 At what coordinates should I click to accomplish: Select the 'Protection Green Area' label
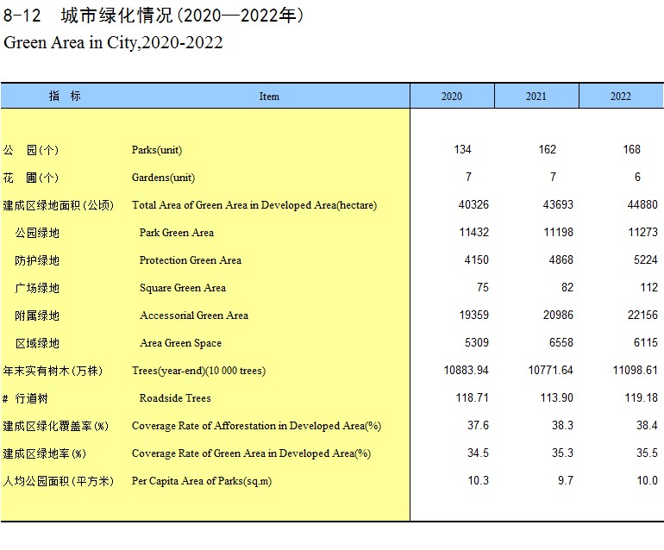[x=190, y=260]
